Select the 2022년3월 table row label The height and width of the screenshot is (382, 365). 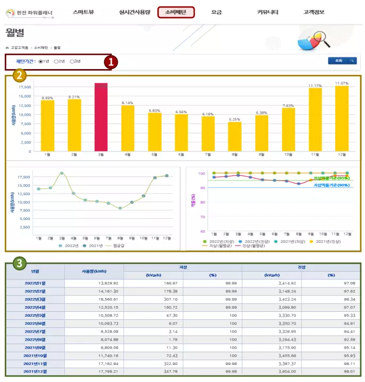35,300
